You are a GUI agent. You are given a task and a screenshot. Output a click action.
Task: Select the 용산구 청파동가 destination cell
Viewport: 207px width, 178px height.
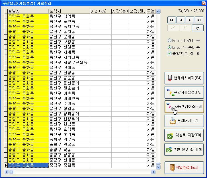coord(69,114)
